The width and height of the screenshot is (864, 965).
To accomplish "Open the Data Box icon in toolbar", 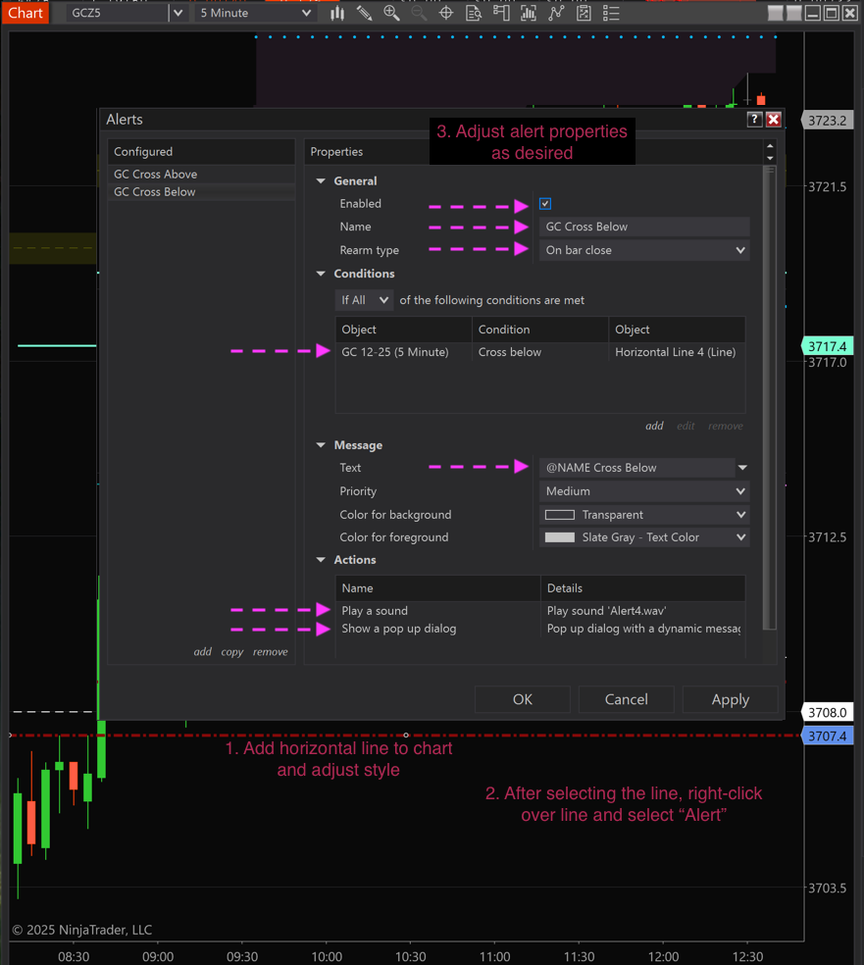I will coord(474,13).
